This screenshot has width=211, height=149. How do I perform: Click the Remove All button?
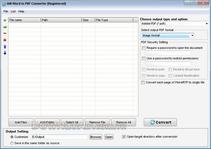(x=123, y=122)
